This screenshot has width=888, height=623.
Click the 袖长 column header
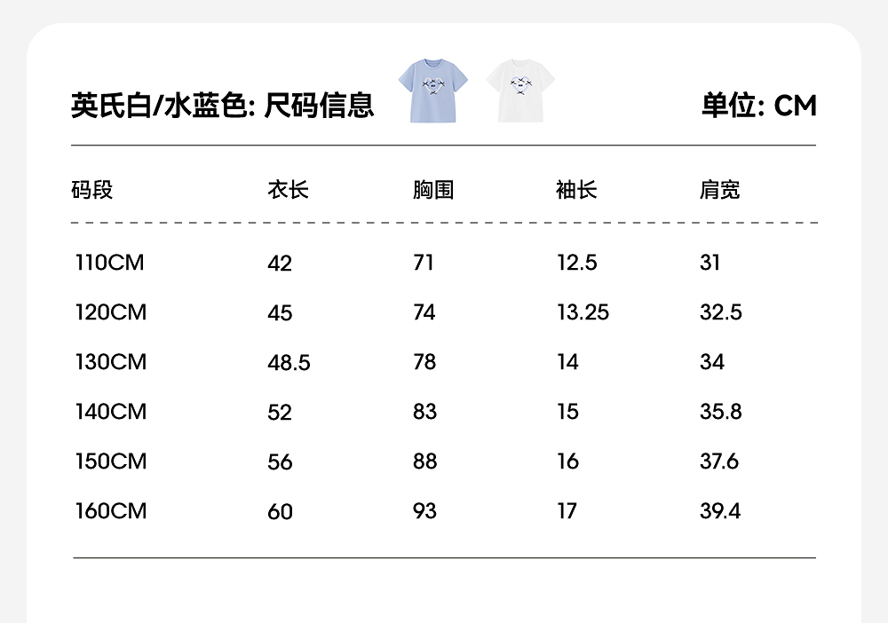tap(576, 190)
